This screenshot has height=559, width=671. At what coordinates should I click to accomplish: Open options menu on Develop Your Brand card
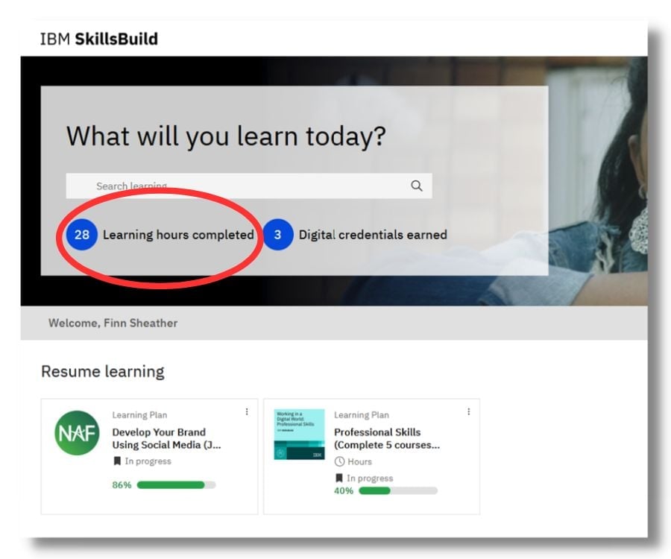(x=247, y=411)
